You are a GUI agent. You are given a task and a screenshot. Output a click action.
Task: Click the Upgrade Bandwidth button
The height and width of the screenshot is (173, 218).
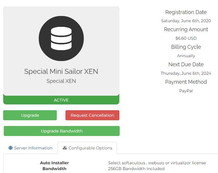click(61, 131)
